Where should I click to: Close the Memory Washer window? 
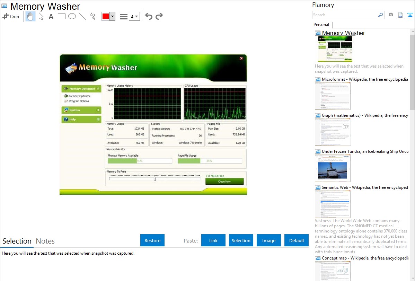[x=241, y=58]
